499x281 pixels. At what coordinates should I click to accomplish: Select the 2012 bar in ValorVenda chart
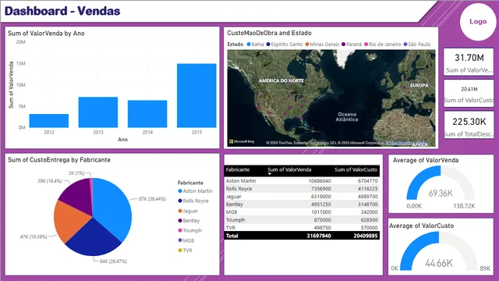pos(49,121)
